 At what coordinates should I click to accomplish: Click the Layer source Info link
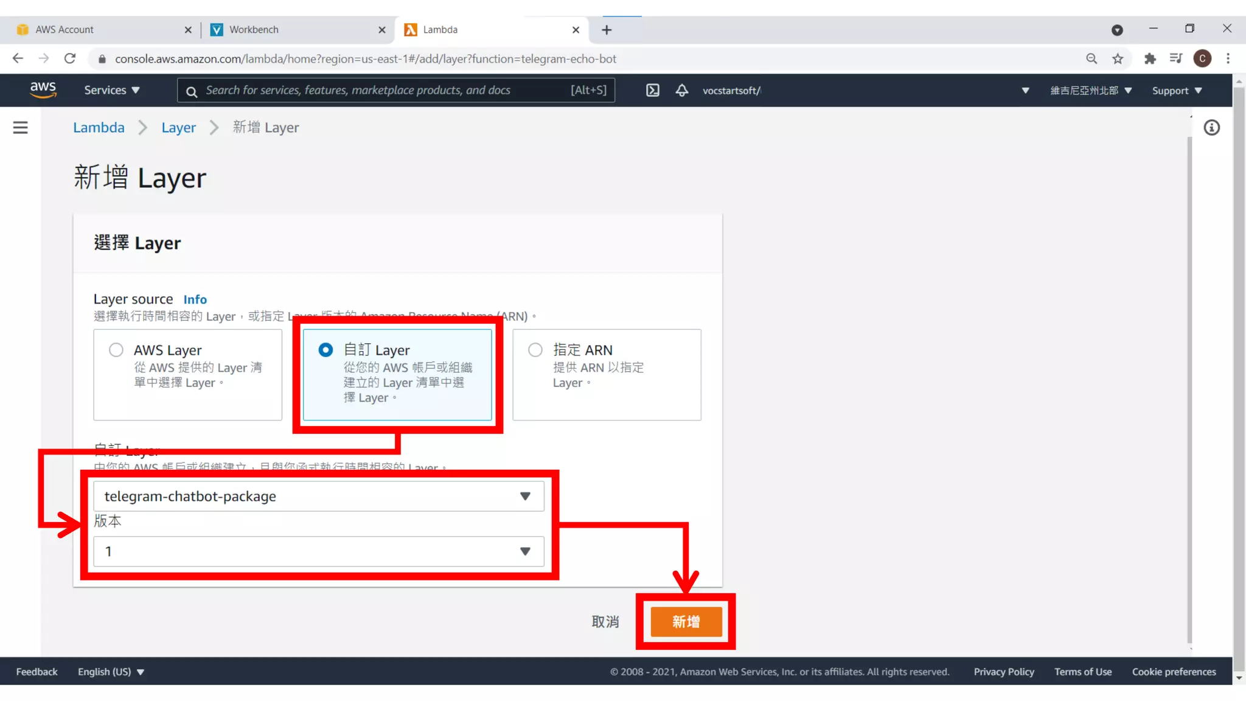[x=195, y=299]
